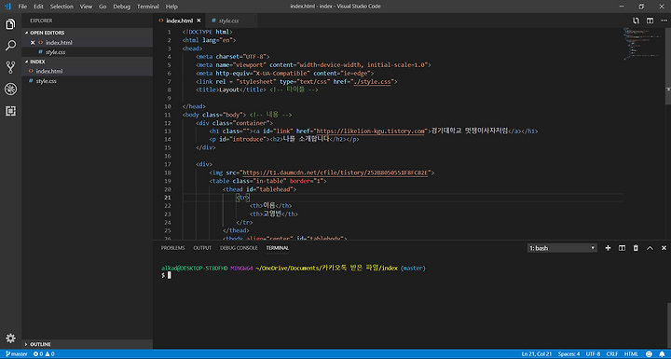Click the editor vertical scrollbar
This screenshot has width=671, height=359.
[668, 66]
